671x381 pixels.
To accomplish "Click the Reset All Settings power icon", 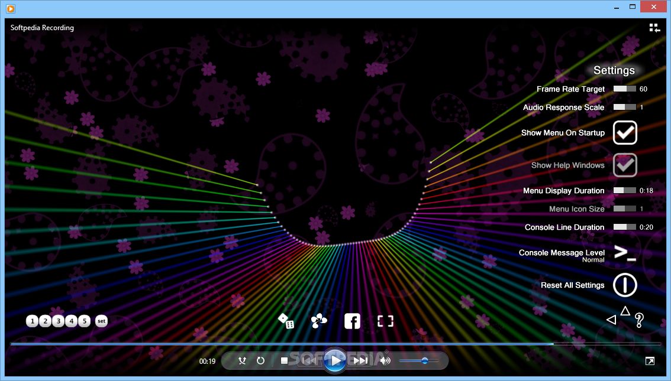I will pyautogui.click(x=625, y=285).
